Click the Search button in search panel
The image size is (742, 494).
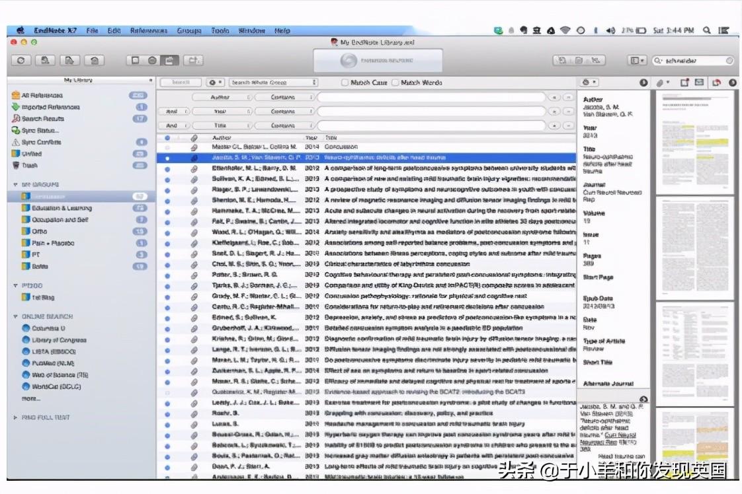point(181,83)
